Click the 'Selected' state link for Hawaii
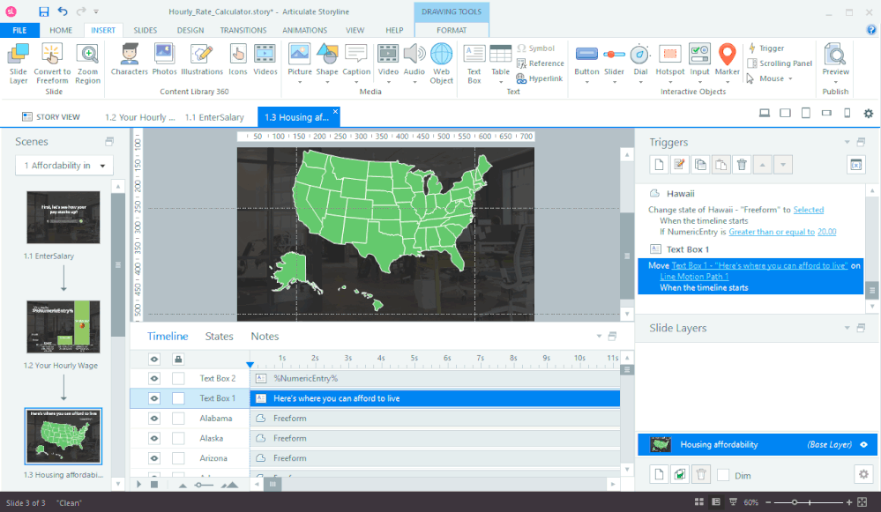Viewport: 881px width, 512px height. 808,210
